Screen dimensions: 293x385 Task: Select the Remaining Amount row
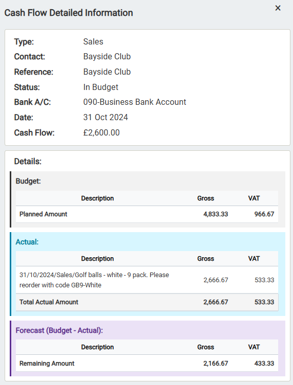coord(147,364)
